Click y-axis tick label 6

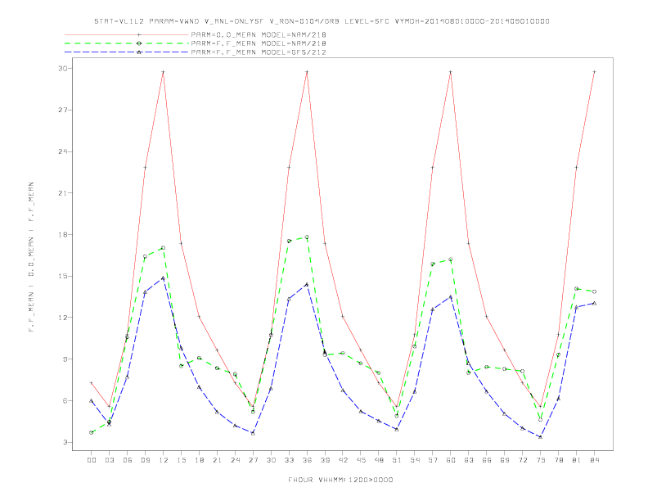[65, 400]
